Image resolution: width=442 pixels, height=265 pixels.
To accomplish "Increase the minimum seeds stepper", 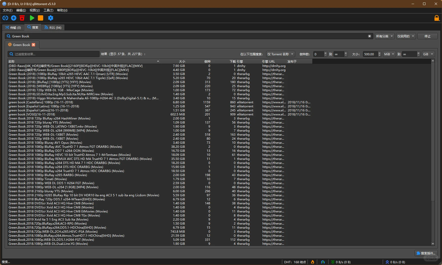I will click(325, 53).
